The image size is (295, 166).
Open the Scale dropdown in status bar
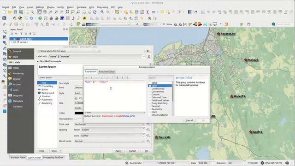[213, 163]
